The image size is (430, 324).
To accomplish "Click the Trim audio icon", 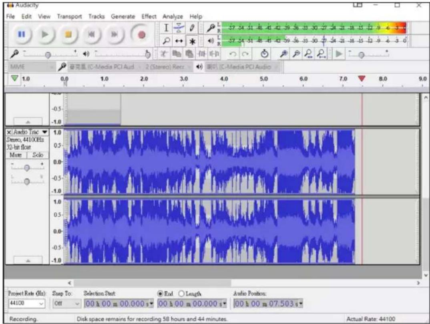I will [x=201, y=54].
